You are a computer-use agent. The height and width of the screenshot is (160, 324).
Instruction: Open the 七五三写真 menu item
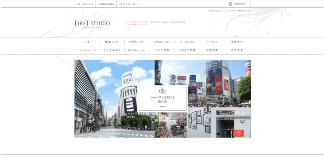pyautogui.click(x=162, y=50)
